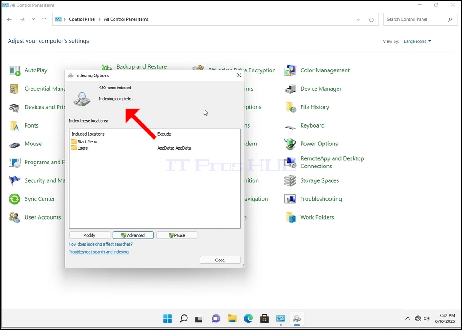Viewport: 462px width, 330px height.
Task: Refresh the Control Panel view
Action: (372, 19)
